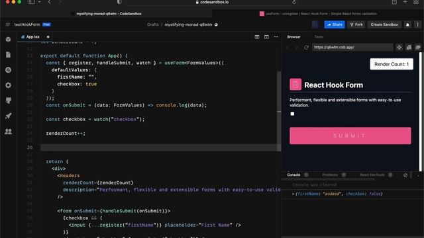Click the preview URL field q6wlm.csb.app

click(x=352, y=48)
